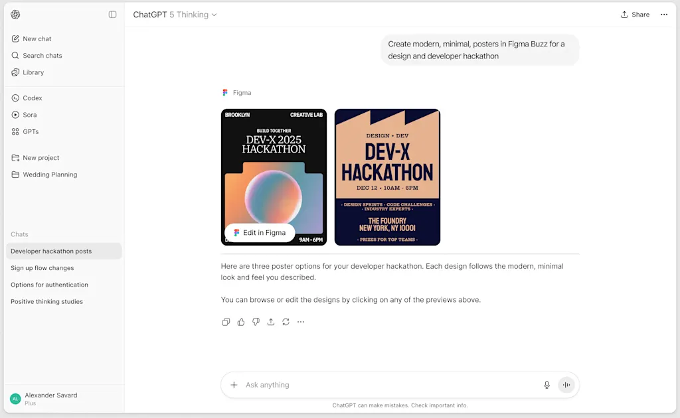This screenshot has height=418, width=680.
Task: Collapse the sidebar with the panel icon
Action: (112, 14)
